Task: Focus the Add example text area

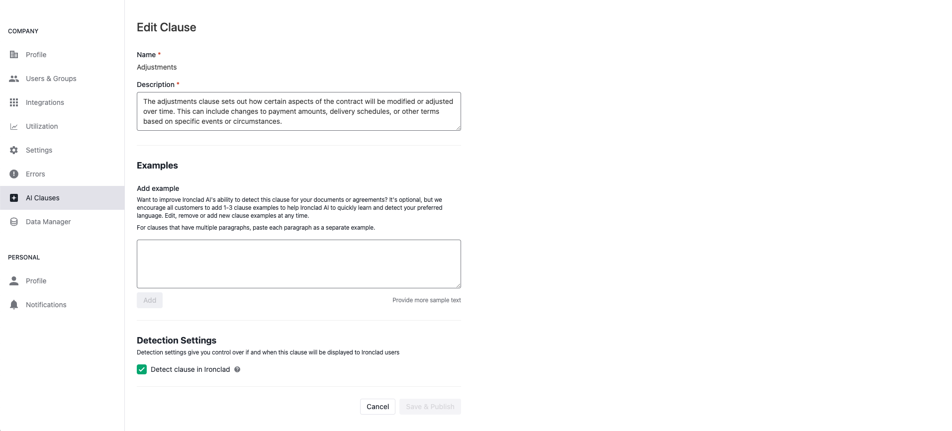Action: click(299, 264)
